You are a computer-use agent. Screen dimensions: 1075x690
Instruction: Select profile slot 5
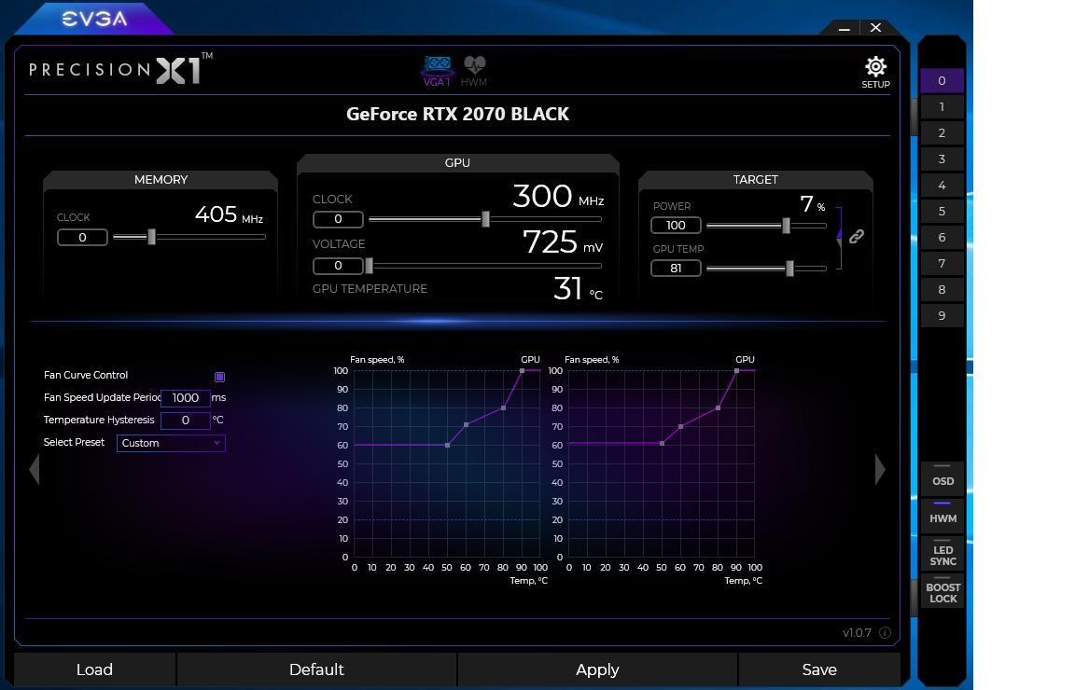[x=942, y=212]
